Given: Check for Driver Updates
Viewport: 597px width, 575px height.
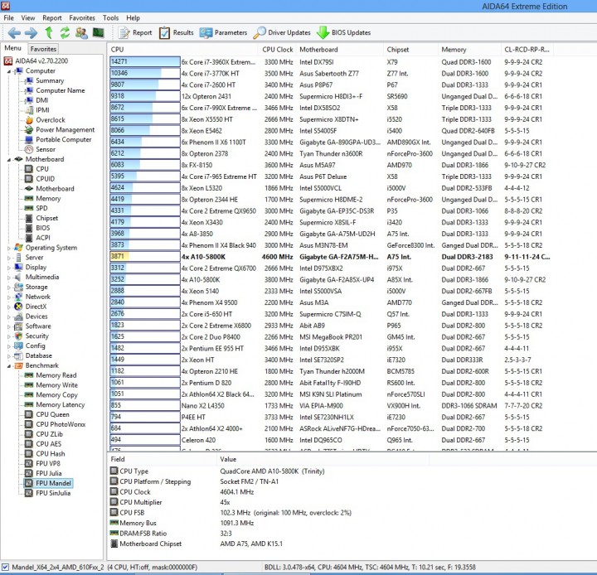Looking at the screenshot, I should coord(282,32).
